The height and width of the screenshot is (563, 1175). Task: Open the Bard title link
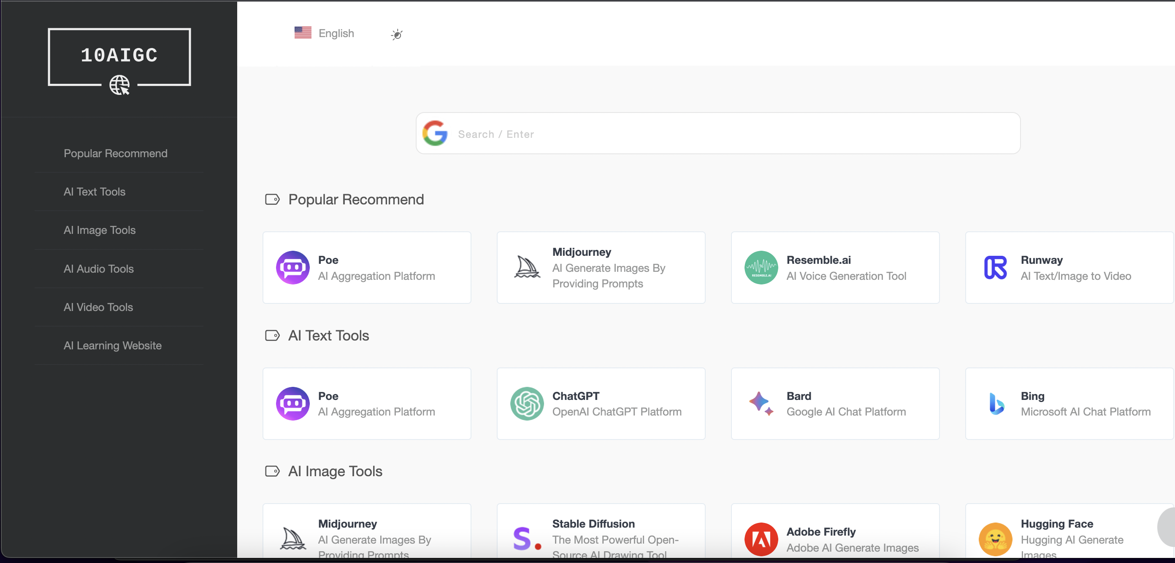[799, 396]
